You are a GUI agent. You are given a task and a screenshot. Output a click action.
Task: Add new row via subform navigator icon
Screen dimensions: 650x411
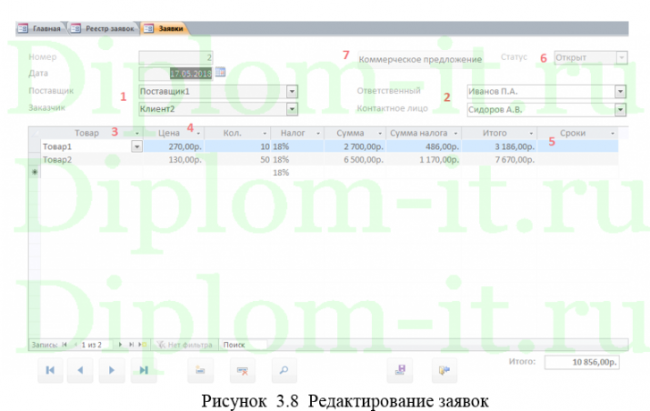click(x=142, y=344)
